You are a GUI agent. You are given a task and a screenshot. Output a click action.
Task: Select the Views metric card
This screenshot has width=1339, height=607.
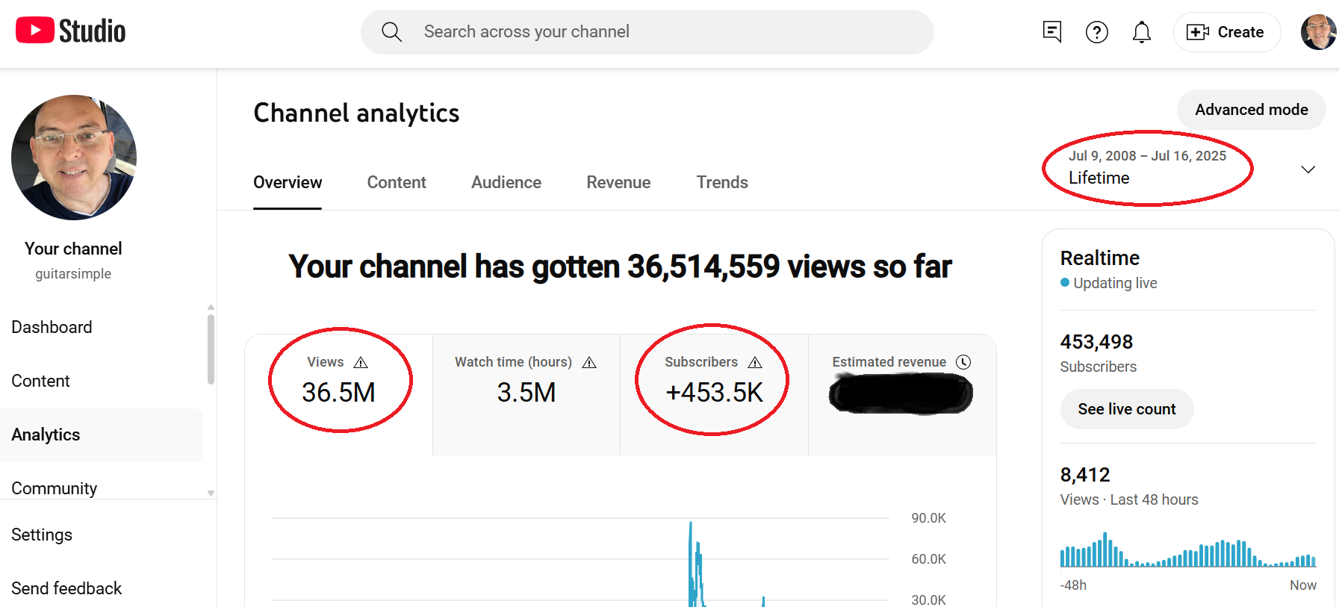339,394
